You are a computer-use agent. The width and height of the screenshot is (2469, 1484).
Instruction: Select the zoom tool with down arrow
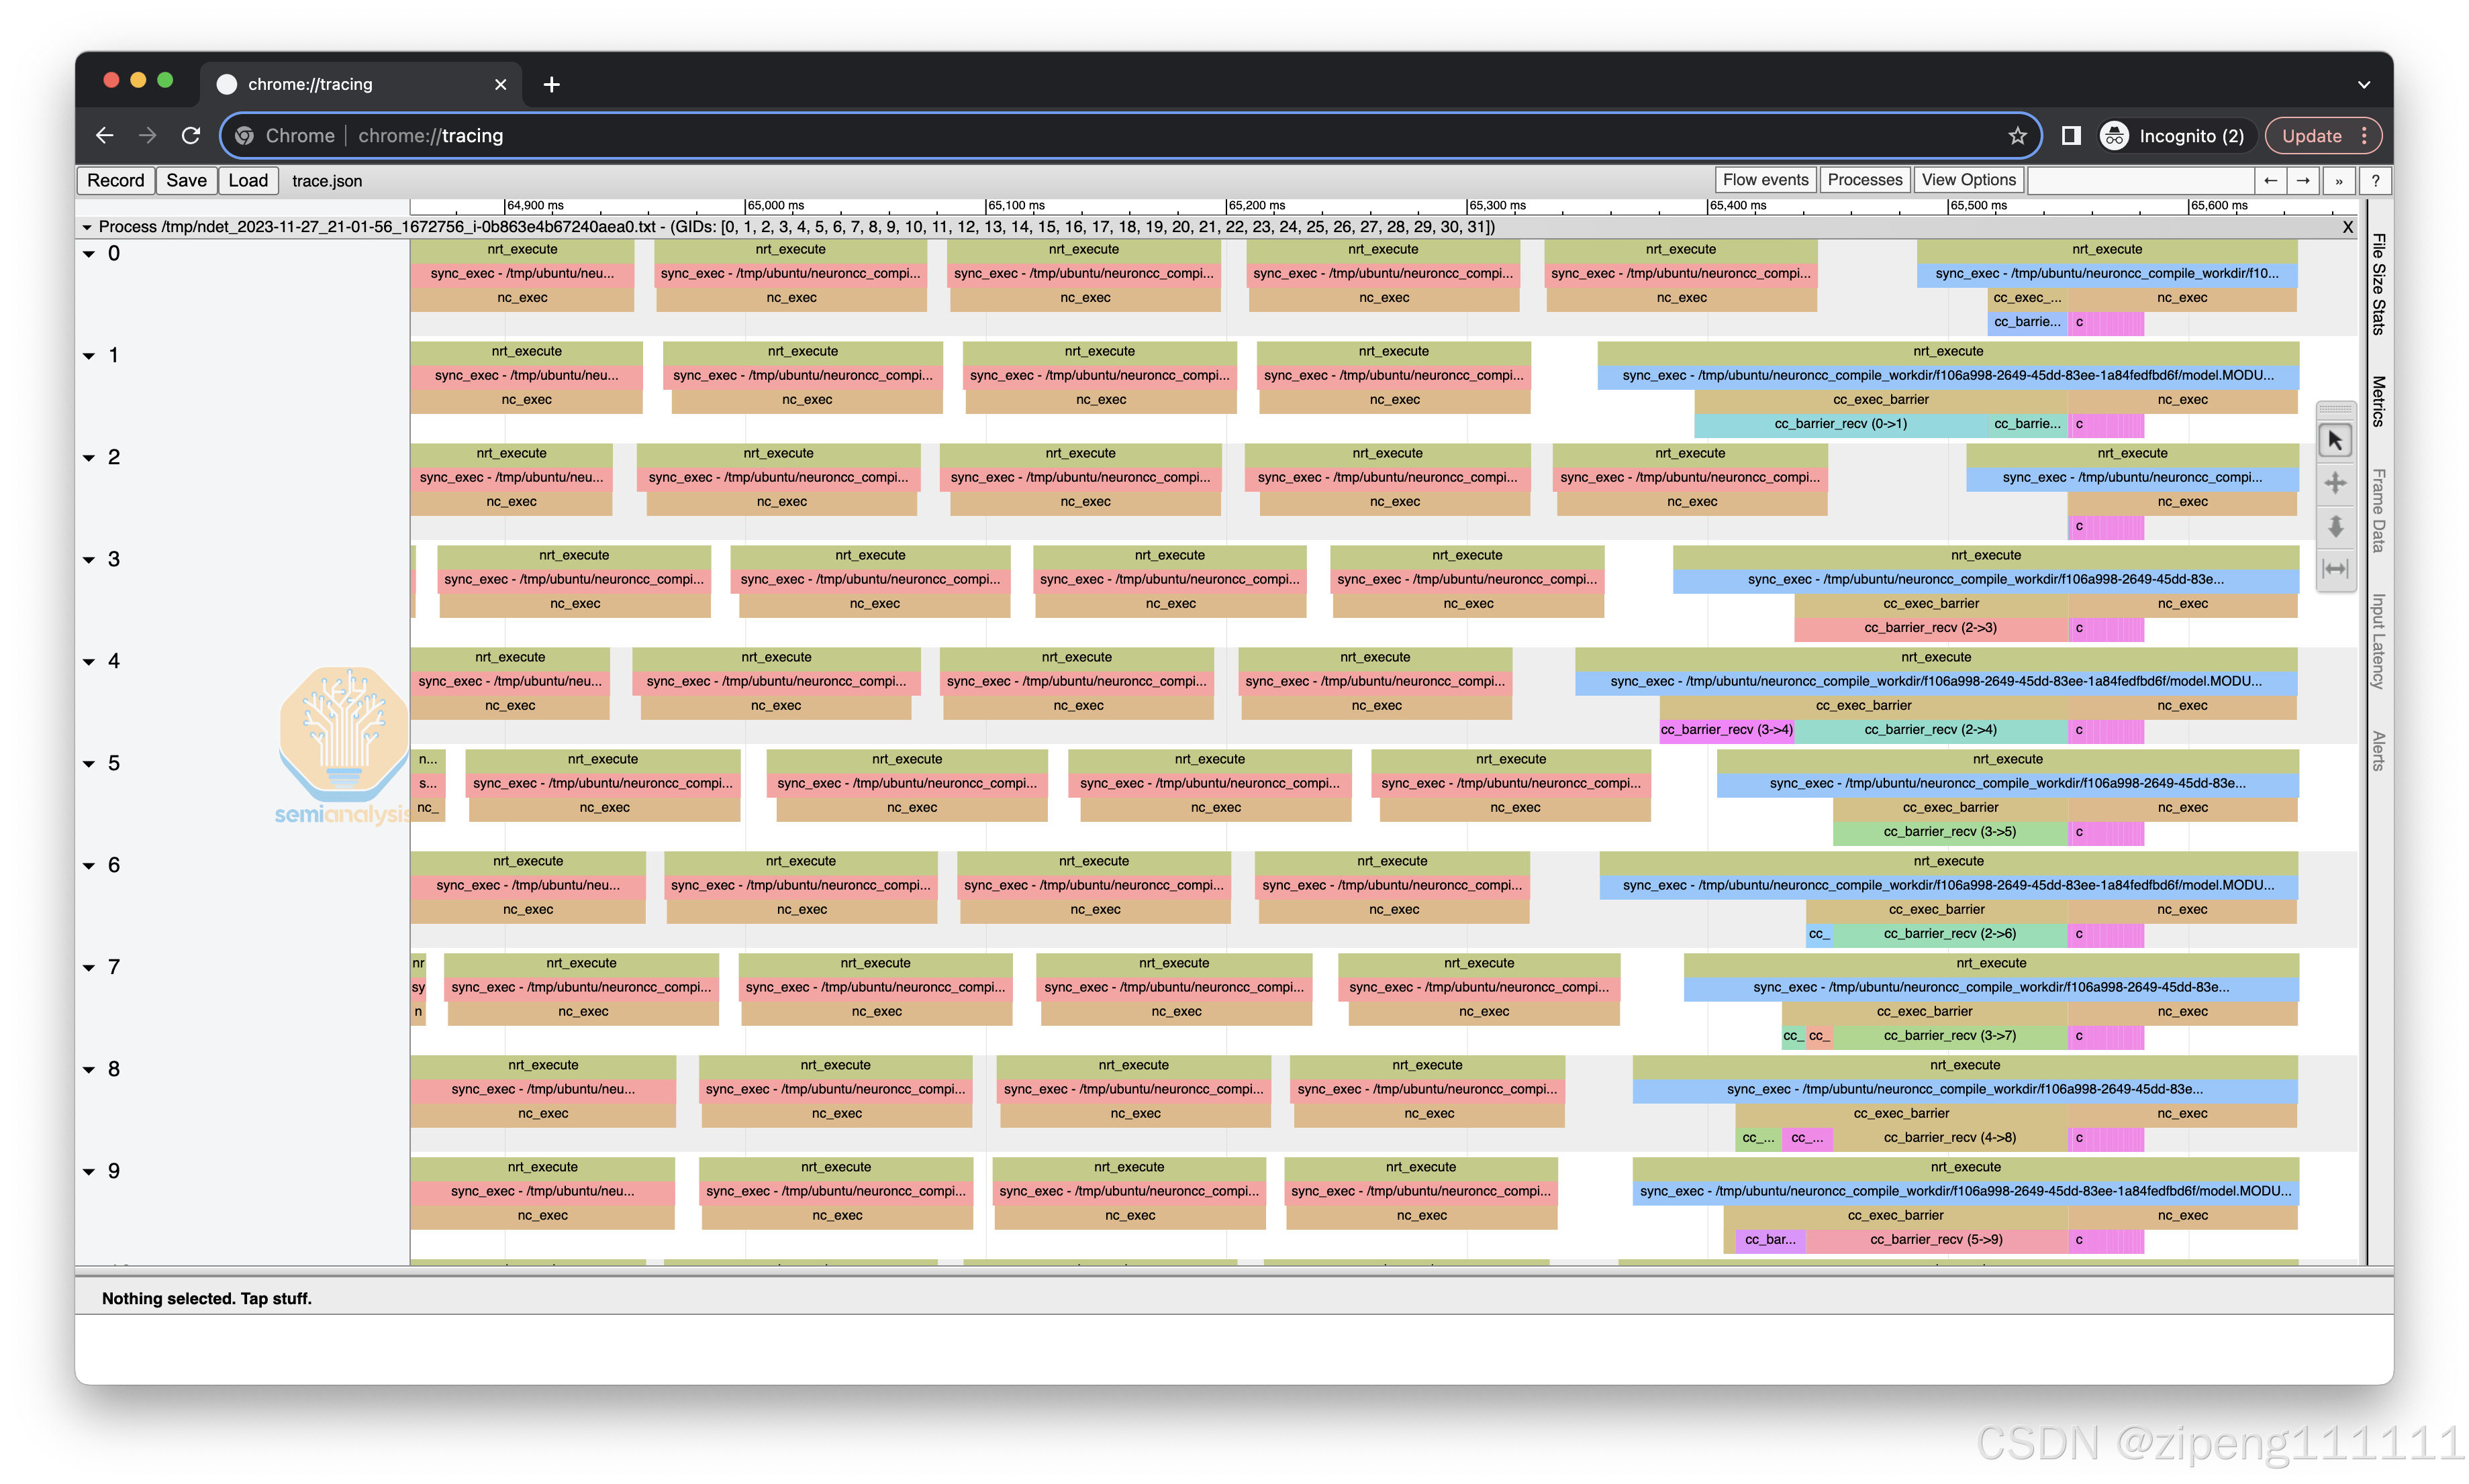pyautogui.click(x=2335, y=526)
